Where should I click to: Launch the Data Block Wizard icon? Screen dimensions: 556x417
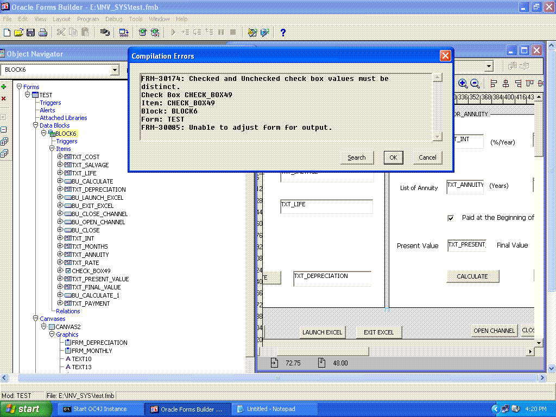tap(252, 33)
